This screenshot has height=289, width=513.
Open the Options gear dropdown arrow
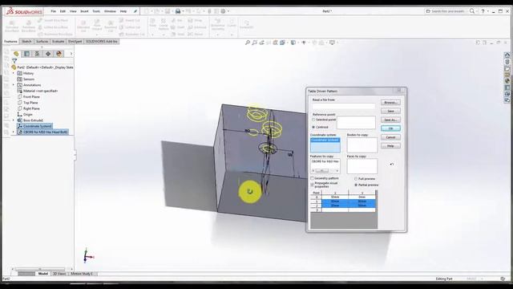pyautogui.click(x=228, y=11)
